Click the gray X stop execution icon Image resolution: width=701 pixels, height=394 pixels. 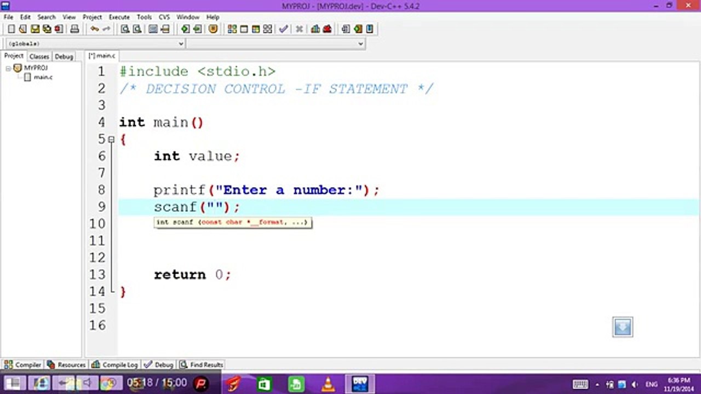click(x=299, y=29)
